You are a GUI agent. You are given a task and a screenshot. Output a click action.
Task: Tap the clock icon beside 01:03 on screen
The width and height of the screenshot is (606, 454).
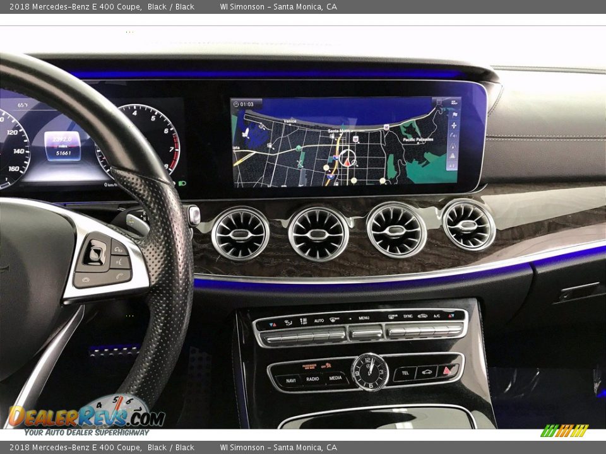[235, 104]
